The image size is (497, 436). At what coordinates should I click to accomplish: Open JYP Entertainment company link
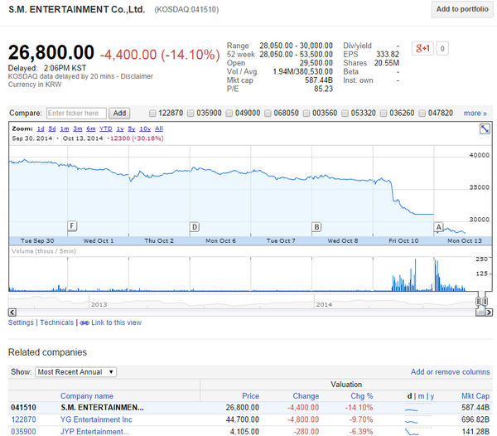click(94, 432)
